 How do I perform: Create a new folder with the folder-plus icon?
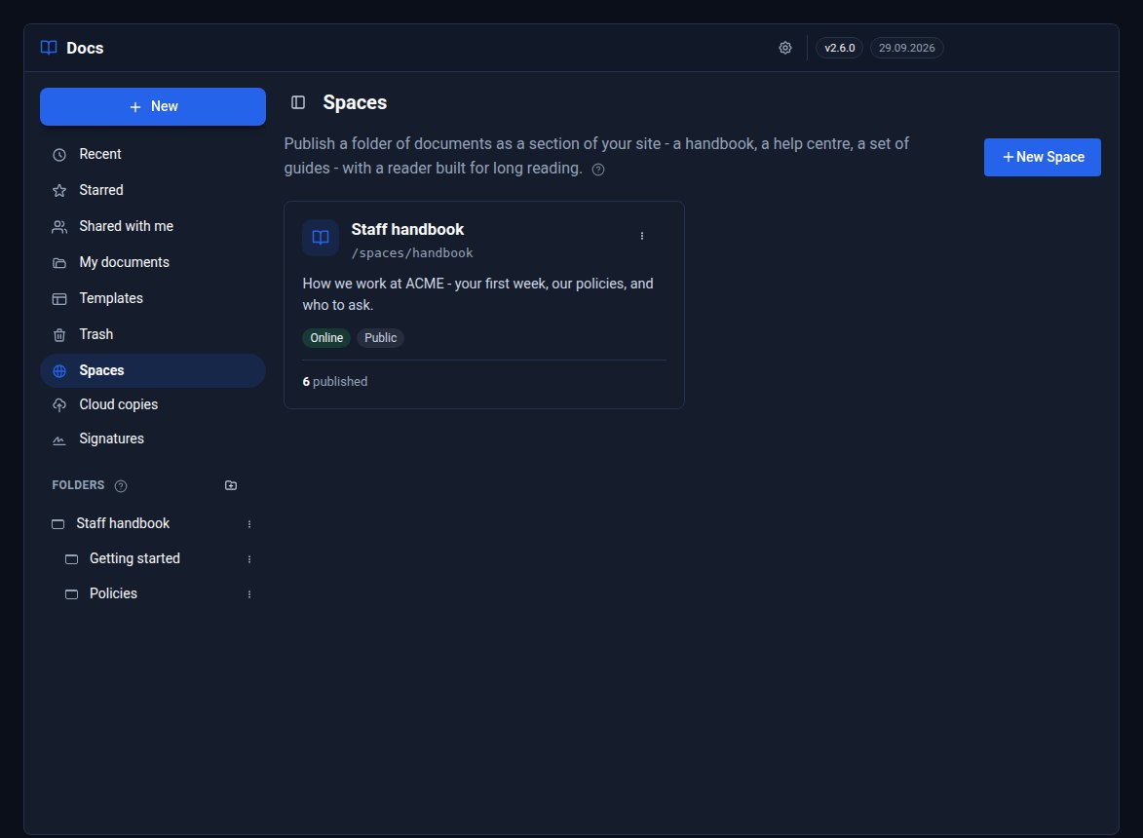[231, 485]
